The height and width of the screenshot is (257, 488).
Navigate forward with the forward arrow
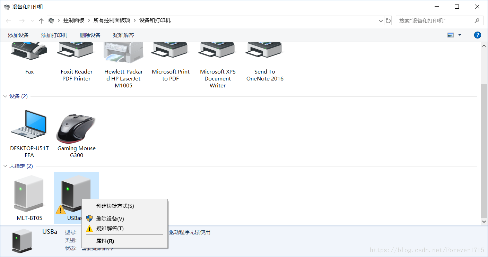pos(22,21)
